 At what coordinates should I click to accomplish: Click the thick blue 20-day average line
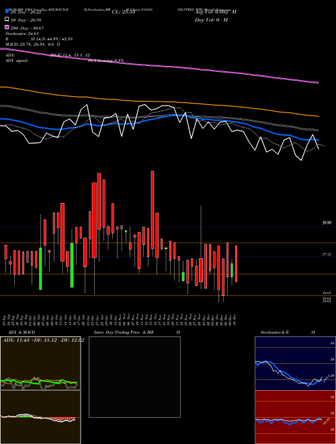(x=159, y=117)
